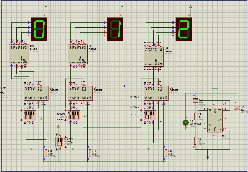
Task: Select the R3 270R resistor symbol
Action: point(46,153)
